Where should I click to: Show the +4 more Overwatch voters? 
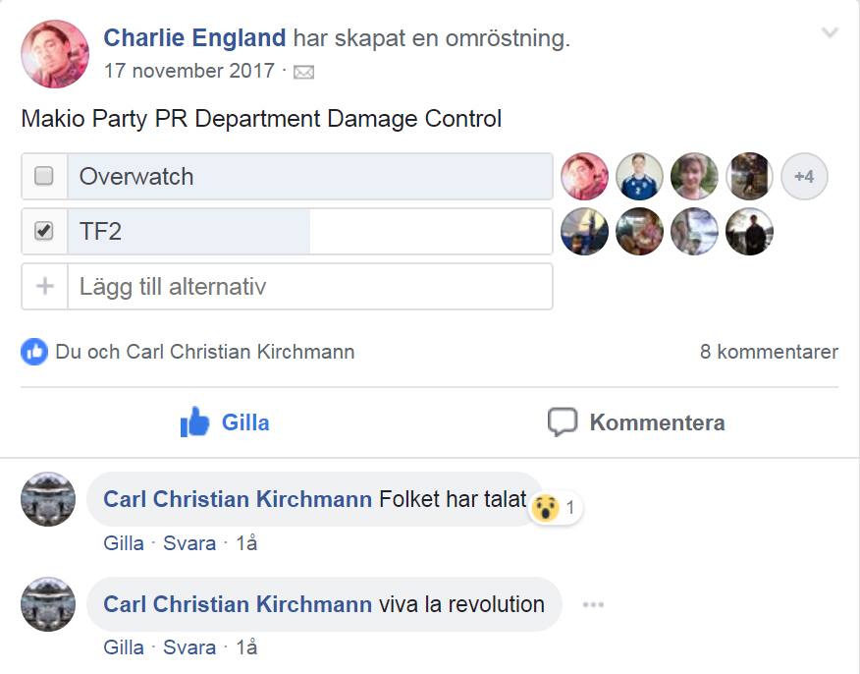tap(804, 177)
